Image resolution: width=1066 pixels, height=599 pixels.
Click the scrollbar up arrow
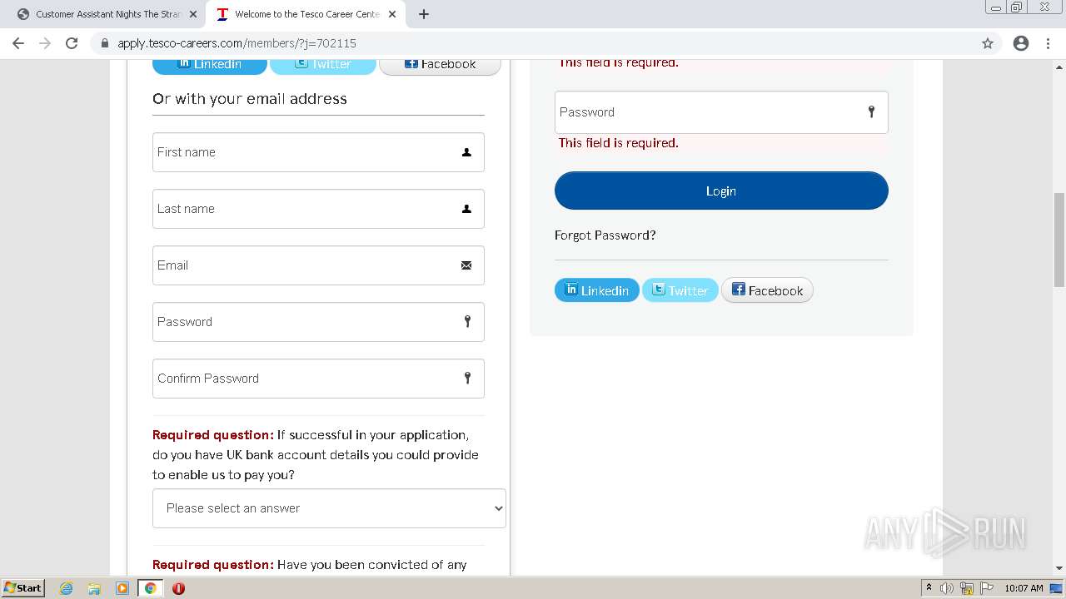1059,67
